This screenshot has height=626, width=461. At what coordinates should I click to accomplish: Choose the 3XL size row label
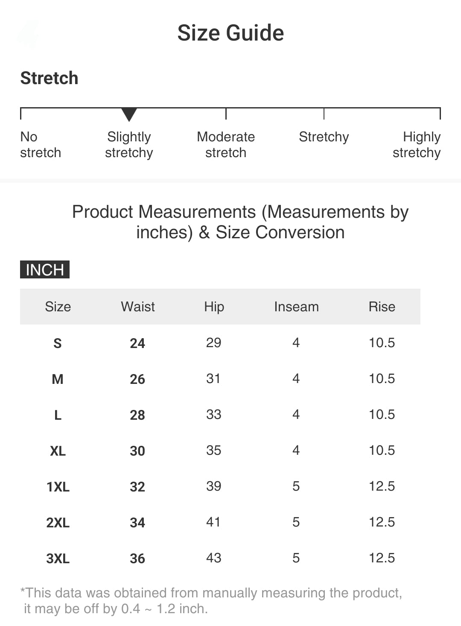58,559
